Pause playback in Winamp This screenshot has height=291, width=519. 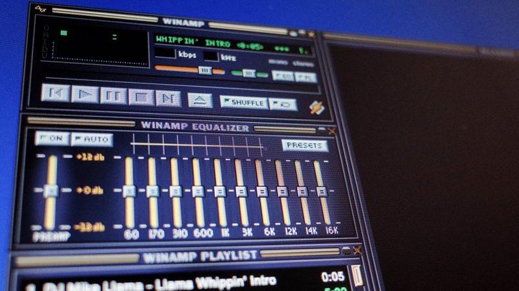(x=113, y=96)
